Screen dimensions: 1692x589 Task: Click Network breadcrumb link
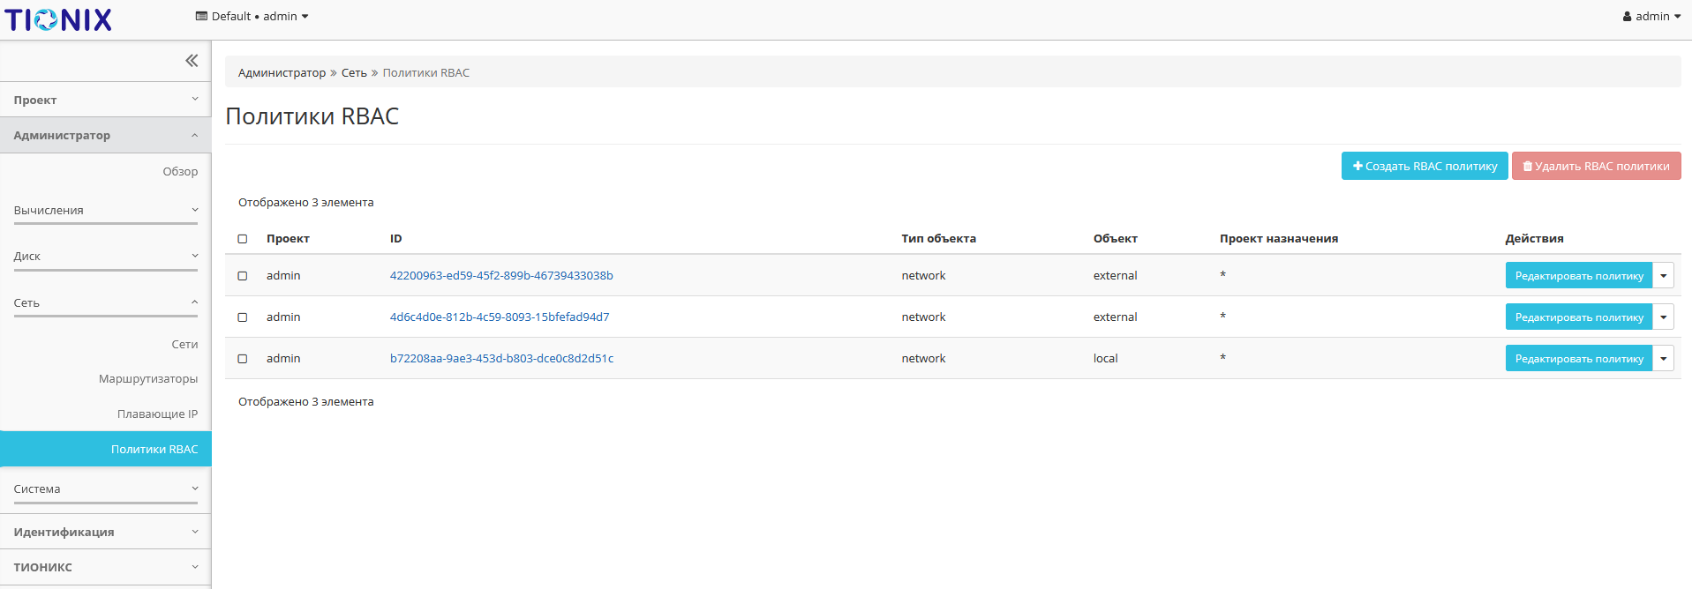point(354,73)
